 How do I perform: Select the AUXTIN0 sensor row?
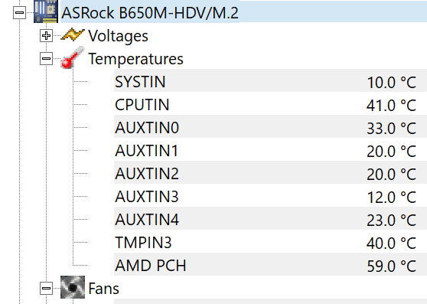click(270, 127)
